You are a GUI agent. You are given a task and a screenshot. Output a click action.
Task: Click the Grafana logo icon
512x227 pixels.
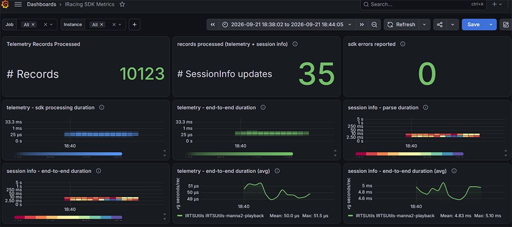5,4
